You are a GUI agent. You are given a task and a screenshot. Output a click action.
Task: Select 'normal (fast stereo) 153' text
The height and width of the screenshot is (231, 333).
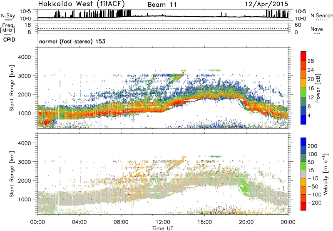[72, 41]
